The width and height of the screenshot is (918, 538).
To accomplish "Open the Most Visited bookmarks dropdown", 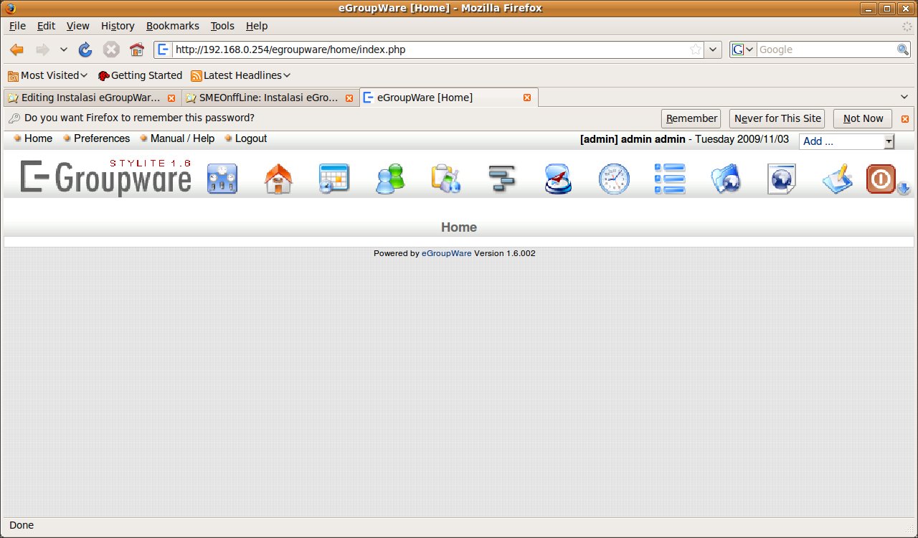I will click(47, 75).
